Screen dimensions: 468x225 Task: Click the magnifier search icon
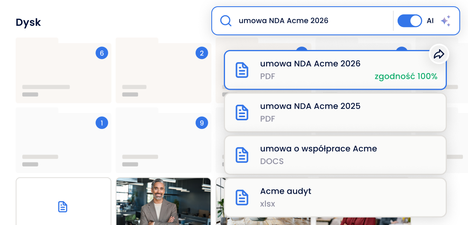[226, 21]
